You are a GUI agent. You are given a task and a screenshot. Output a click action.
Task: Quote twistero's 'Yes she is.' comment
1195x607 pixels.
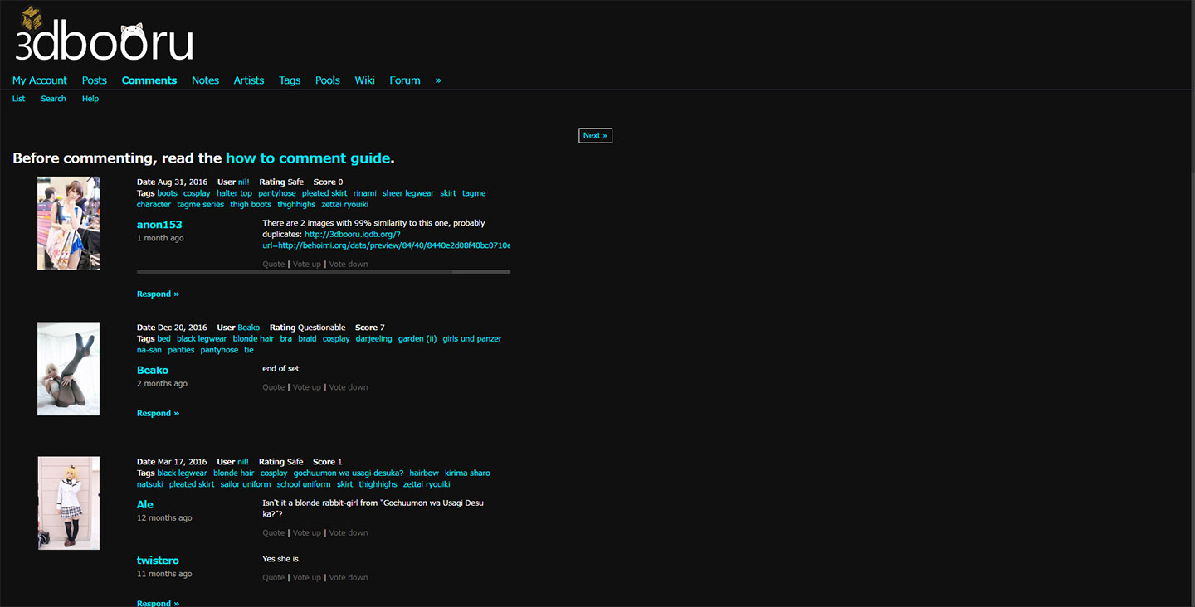[x=274, y=578]
